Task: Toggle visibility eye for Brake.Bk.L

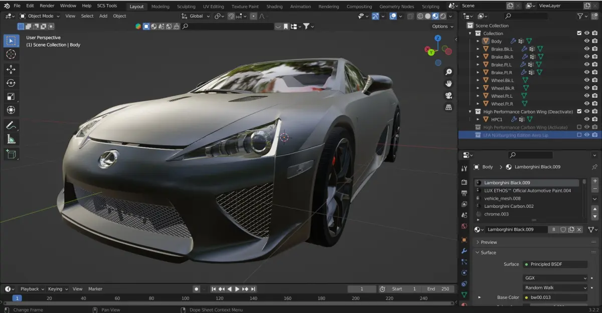Action: click(x=587, y=49)
